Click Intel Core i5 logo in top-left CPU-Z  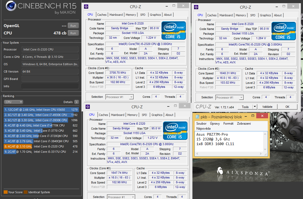[174, 30]
